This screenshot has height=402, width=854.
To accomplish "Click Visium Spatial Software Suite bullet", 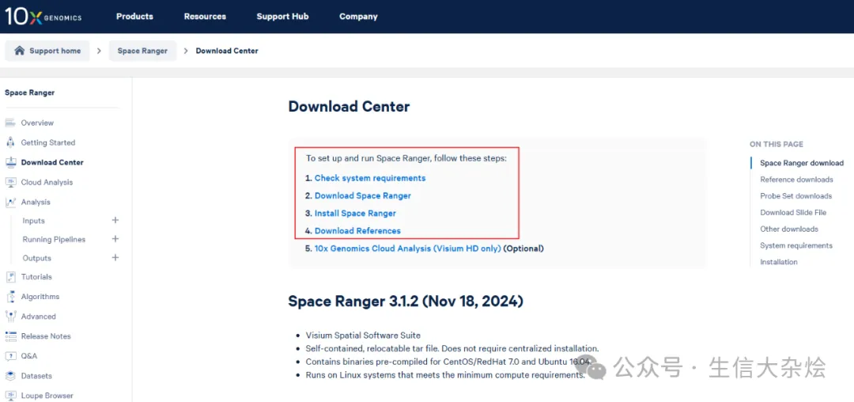I will click(363, 336).
